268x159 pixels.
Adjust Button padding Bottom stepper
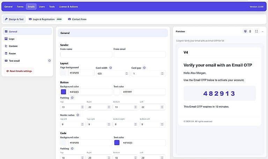click(x=135, y=107)
